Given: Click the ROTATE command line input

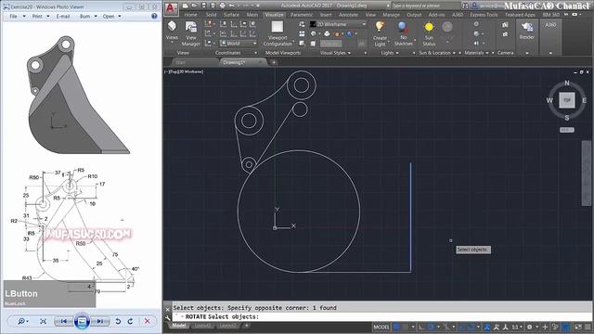Looking at the screenshot, I should tap(382, 317).
